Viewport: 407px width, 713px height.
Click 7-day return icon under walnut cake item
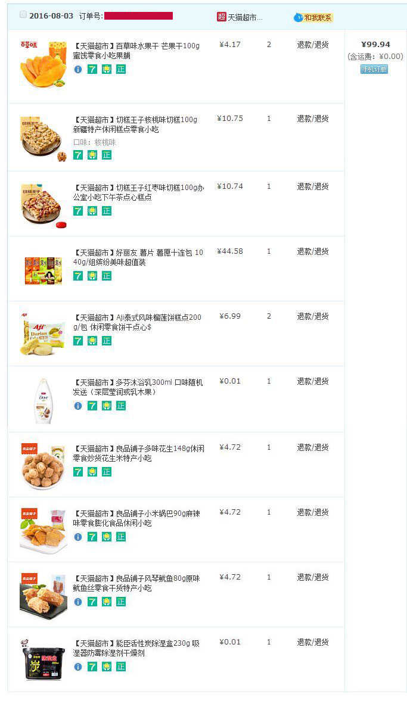click(x=78, y=155)
